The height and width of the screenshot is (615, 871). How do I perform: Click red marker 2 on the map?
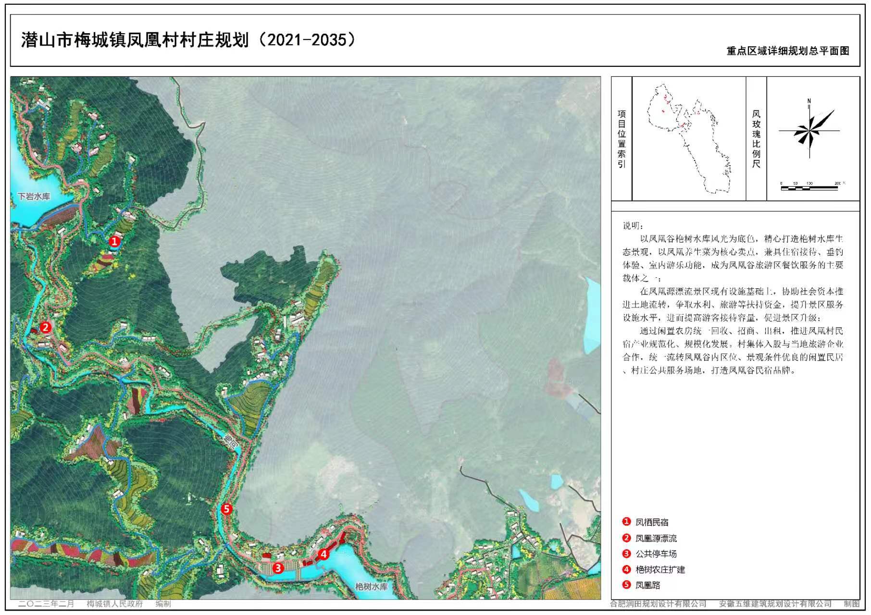45,327
